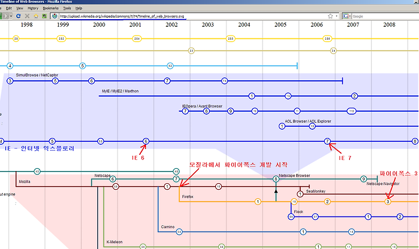Select the Mozilla version 1 marker
The image size is (419, 249).
pos(167,187)
